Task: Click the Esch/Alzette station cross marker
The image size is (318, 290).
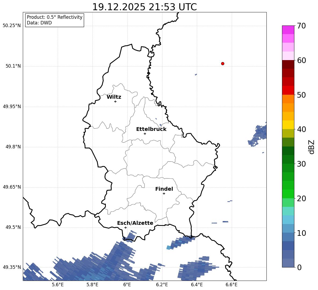Action: [125, 227]
